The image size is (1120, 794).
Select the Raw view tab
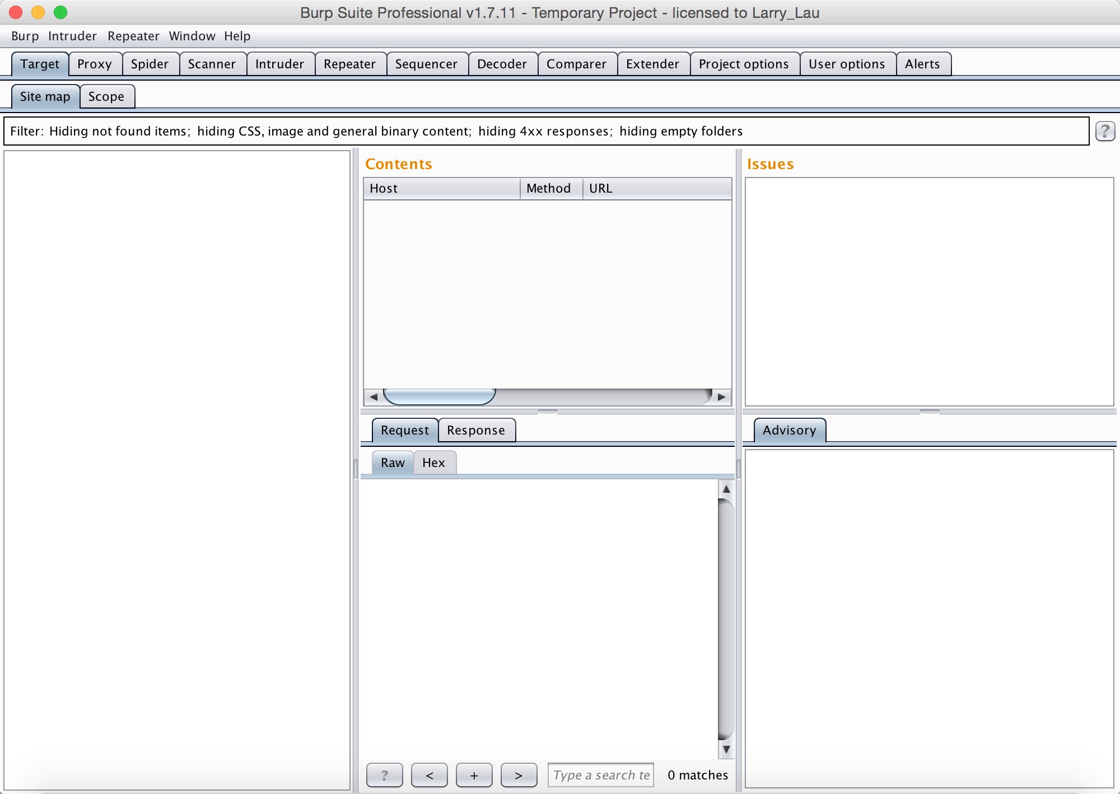(x=393, y=463)
